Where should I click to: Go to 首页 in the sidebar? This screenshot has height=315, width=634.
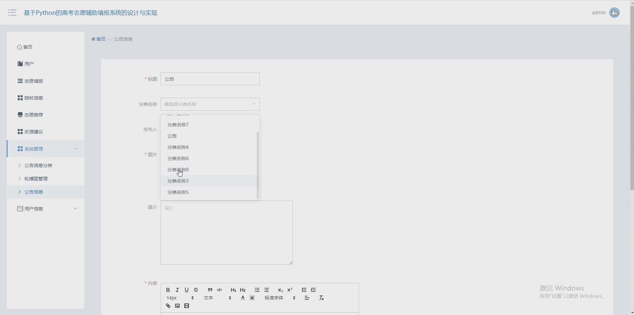pyautogui.click(x=46, y=47)
